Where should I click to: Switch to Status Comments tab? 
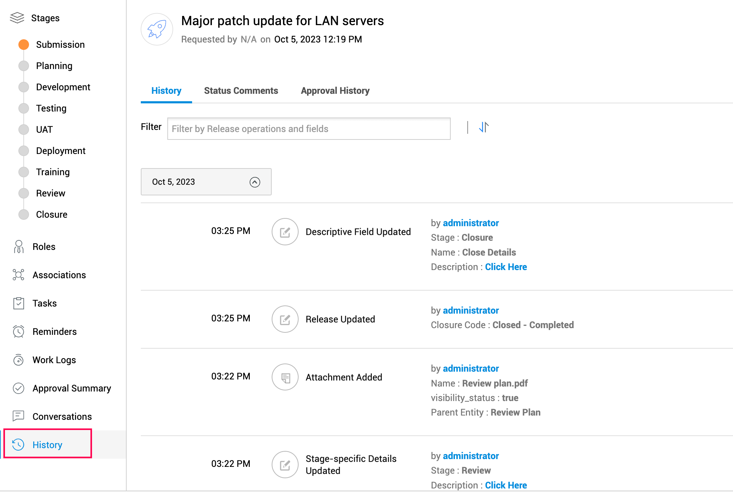[x=241, y=91]
